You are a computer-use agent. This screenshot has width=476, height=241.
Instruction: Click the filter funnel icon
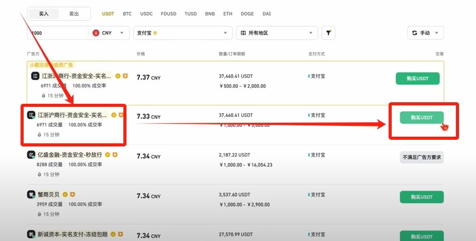pos(328,33)
